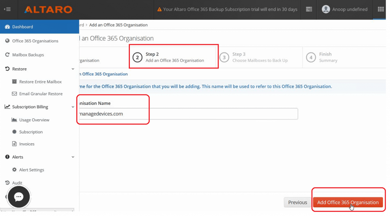
Task: Click the Alert Settings gear icon
Action: click(x=14, y=170)
